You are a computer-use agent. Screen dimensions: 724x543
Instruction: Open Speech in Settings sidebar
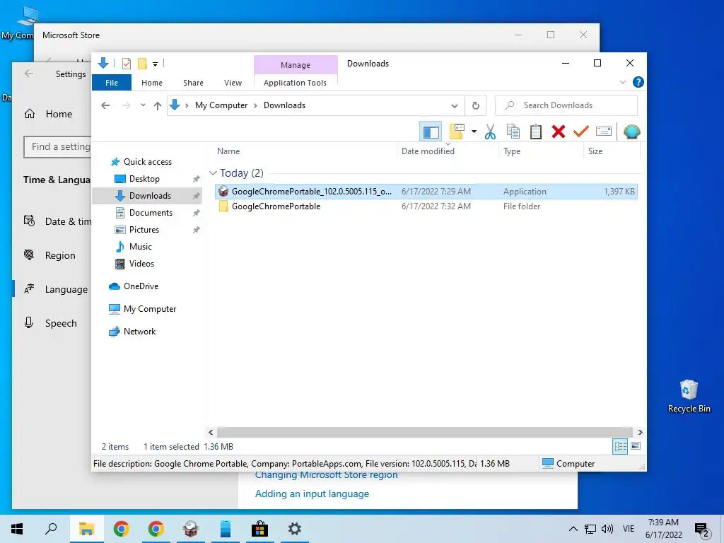[x=61, y=323]
